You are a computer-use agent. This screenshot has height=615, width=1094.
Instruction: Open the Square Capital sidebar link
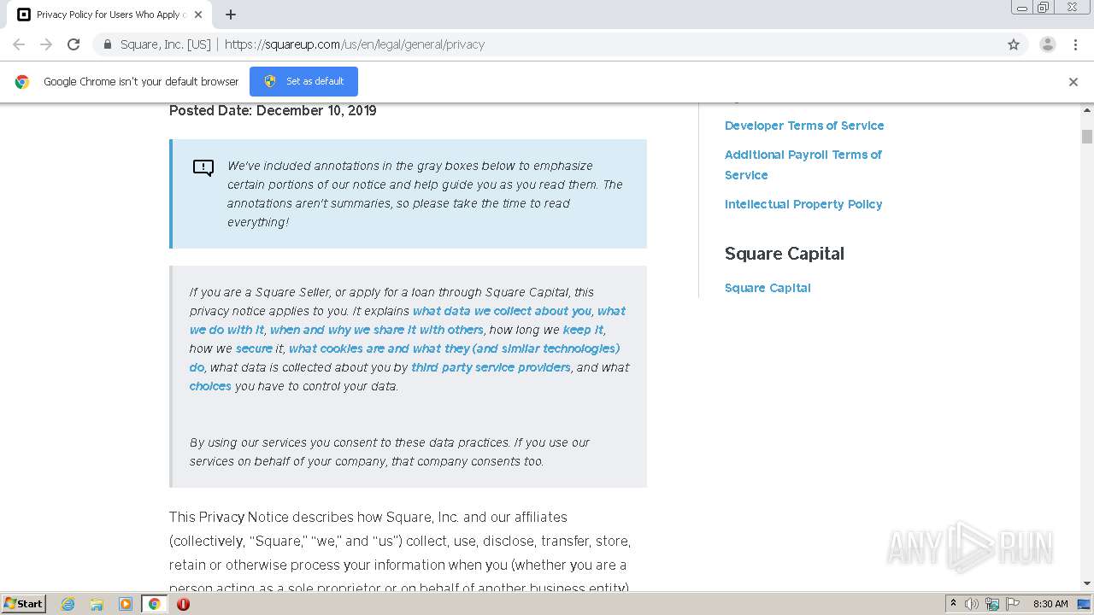point(768,288)
